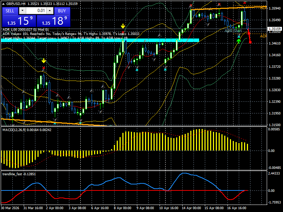Image resolution: width=283 pixels, height=212 pixels.
Task: Select the red X above 14 Apr candle
Action: pos(191,6)
